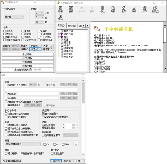Click the 隐藏 (Hide) icon in help toolbar
The image size is (167, 164).
tap(60, 9)
